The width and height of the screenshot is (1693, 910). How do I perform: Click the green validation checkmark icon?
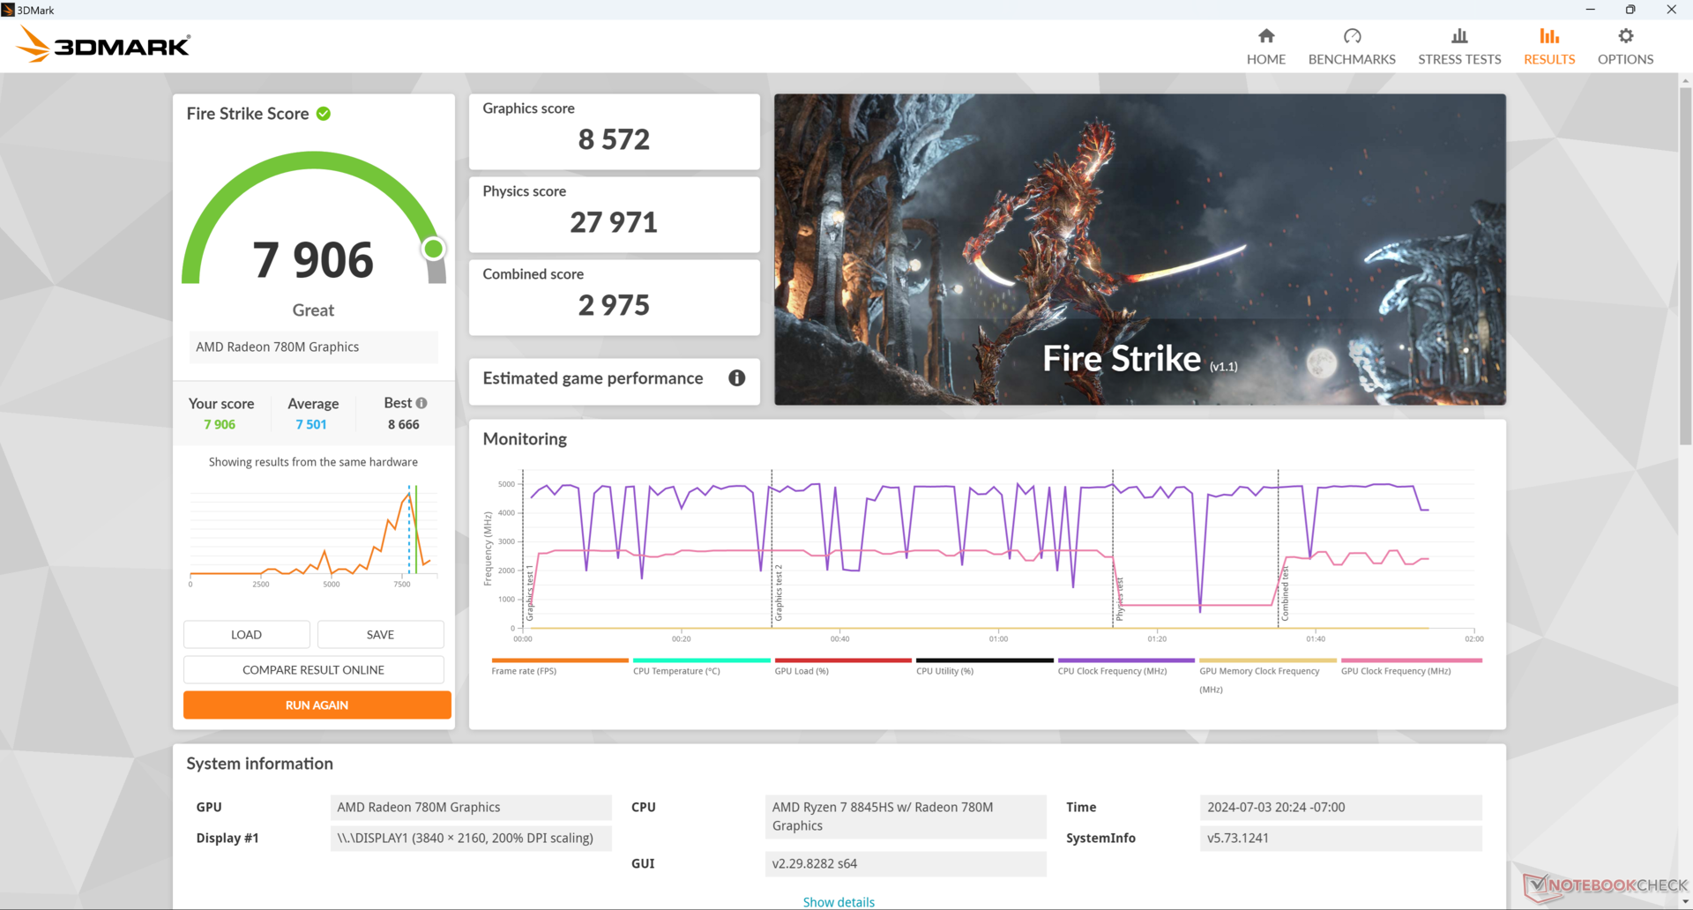(324, 114)
